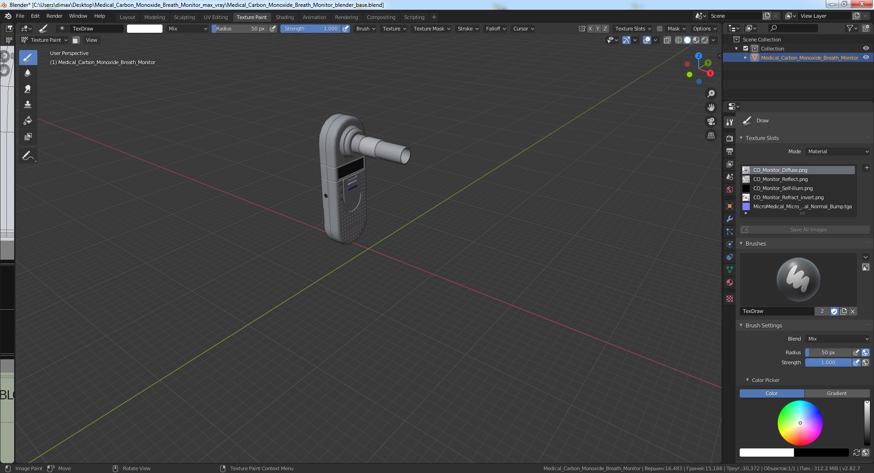Image resolution: width=874 pixels, height=473 pixels.
Task: Add a new texture slot
Action: [x=867, y=168]
